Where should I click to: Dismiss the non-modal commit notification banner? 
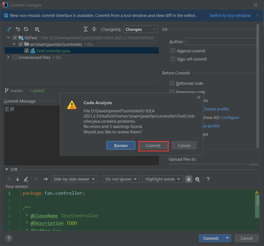257,15
